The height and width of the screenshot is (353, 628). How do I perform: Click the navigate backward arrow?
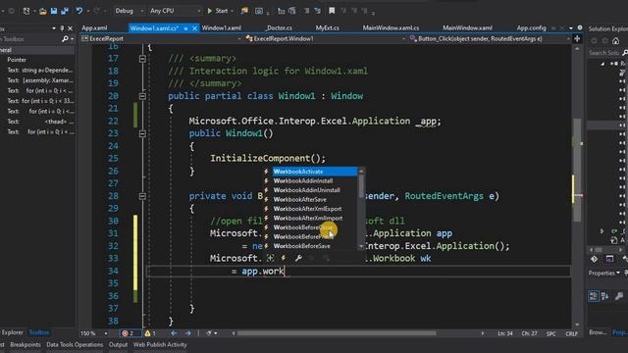pyautogui.click(x=174, y=333)
